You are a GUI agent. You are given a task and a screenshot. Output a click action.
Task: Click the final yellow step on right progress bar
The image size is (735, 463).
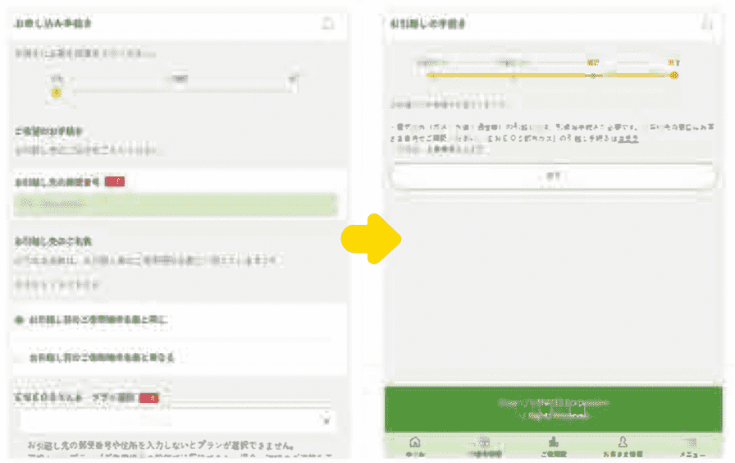(673, 76)
